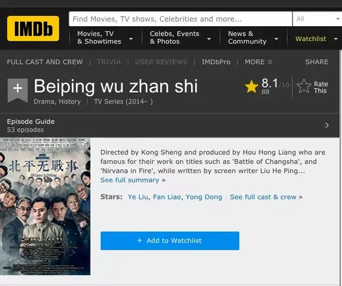The width and height of the screenshot is (342, 286).
Task: Open Full Cast and Crew tab
Action: pyautogui.click(x=45, y=62)
